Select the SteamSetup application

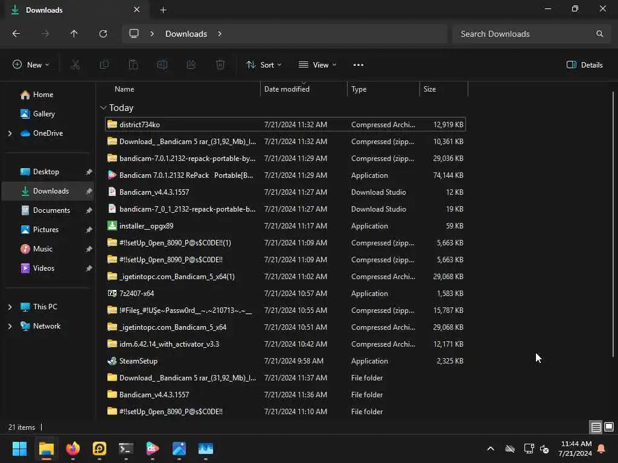pyautogui.click(x=285, y=361)
